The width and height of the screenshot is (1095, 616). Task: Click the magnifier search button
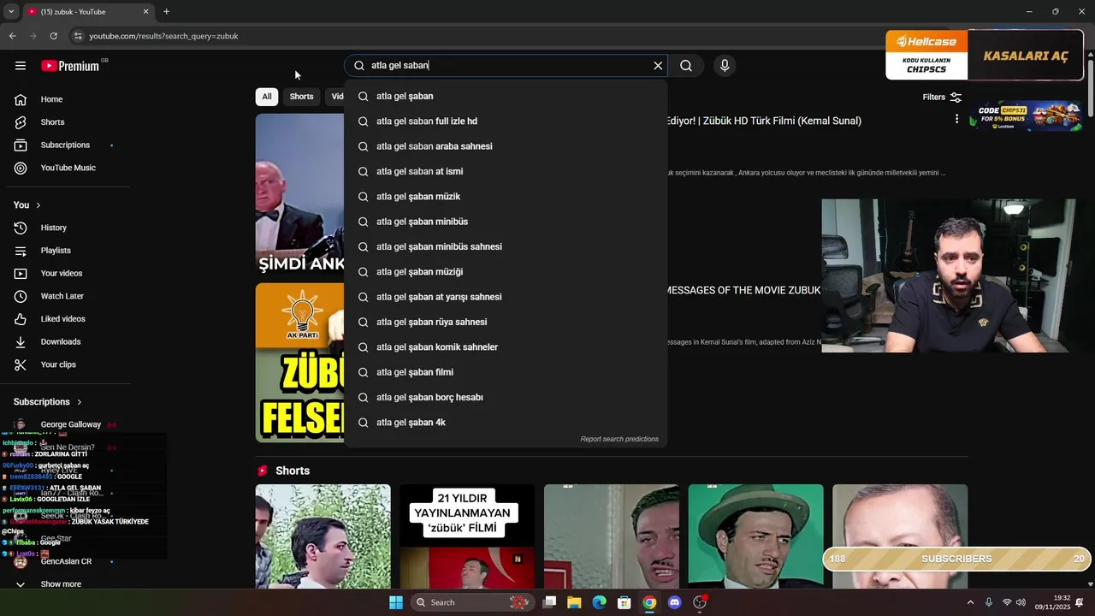click(x=686, y=66)
